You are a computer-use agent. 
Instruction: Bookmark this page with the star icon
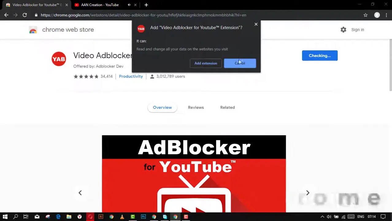365,15
